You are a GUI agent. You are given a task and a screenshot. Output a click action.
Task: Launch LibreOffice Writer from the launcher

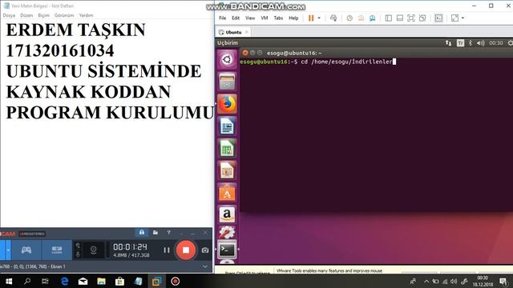227,126
